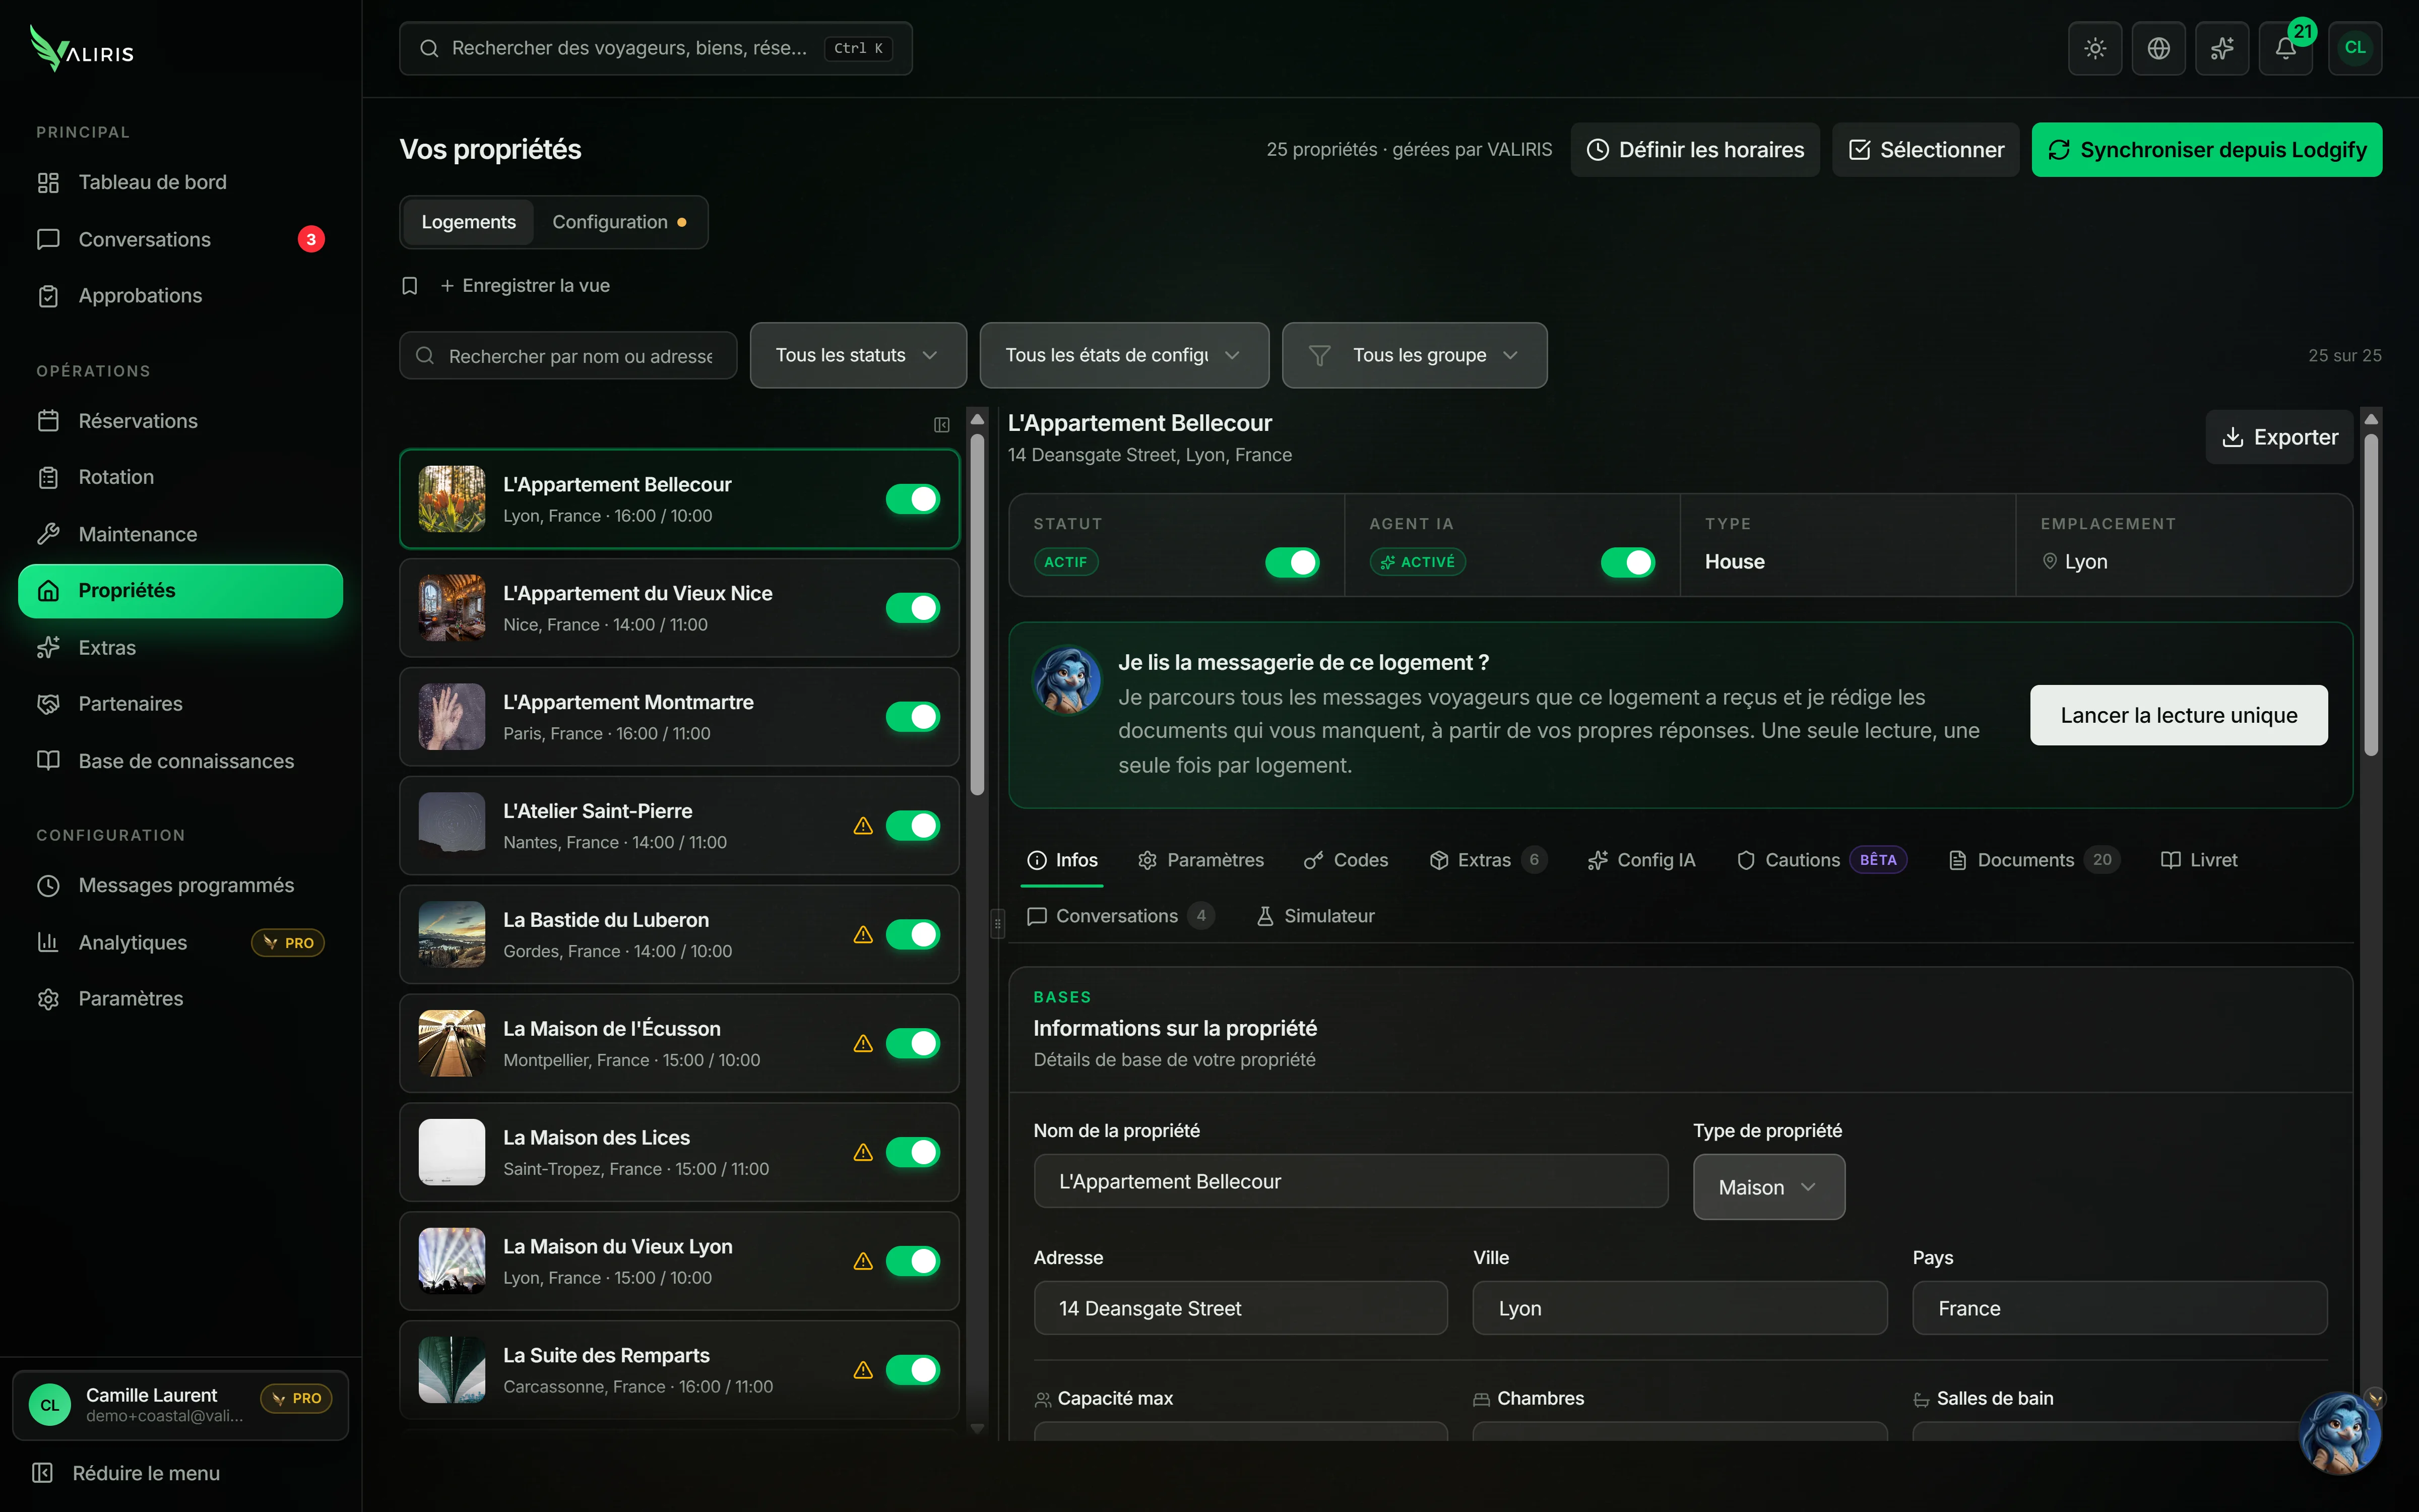Open the Type de propriété Maison dropdown
Viewport: 2419px width, 1512px height.
click(x=1768, y=1187)
